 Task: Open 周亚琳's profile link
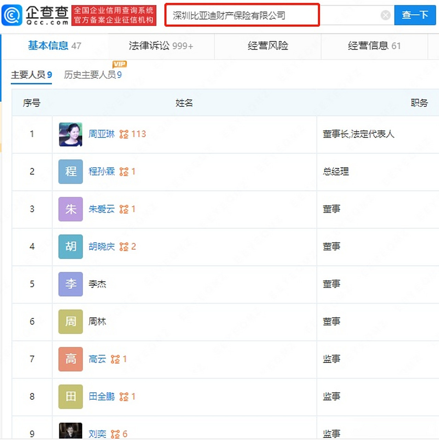tap(102, 134)
